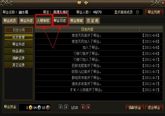Select the 物品调价 log category
165x116 pixels.
[x=19, y=51]
